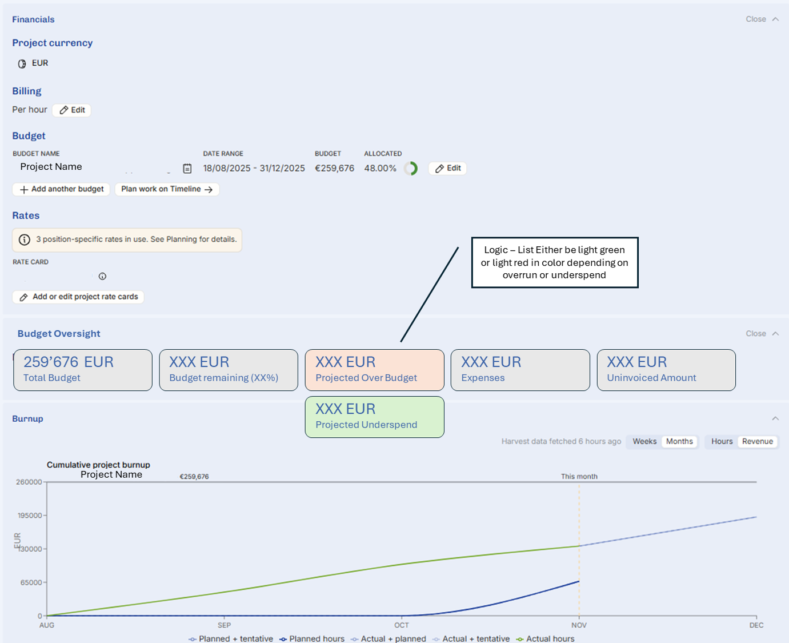This screenshot has height=643, width=789.
Task: Click the calendar icon next to date range
Action: (187, 169)
